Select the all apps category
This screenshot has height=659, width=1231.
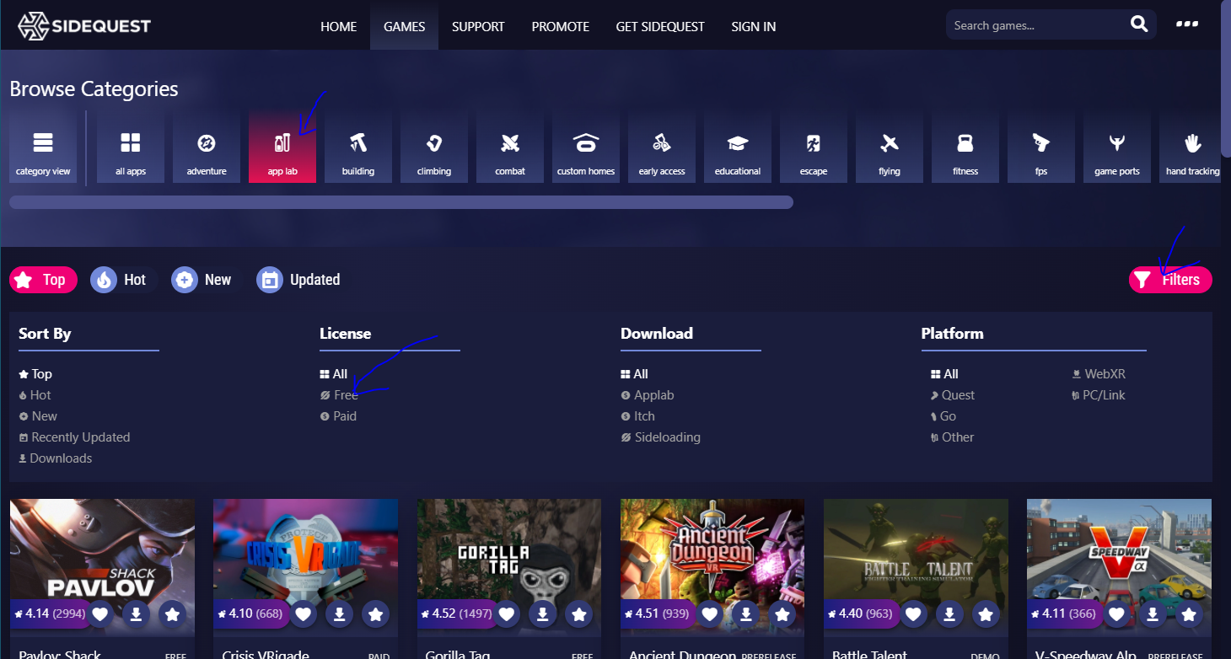tap(131, 146)
